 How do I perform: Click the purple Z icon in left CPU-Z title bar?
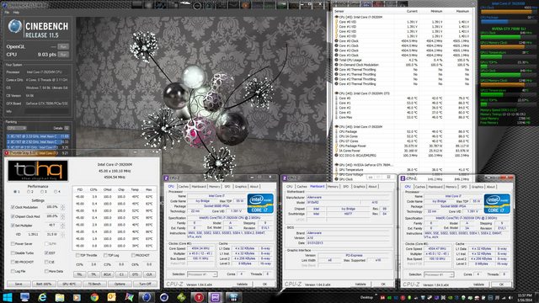click(167, 178)
